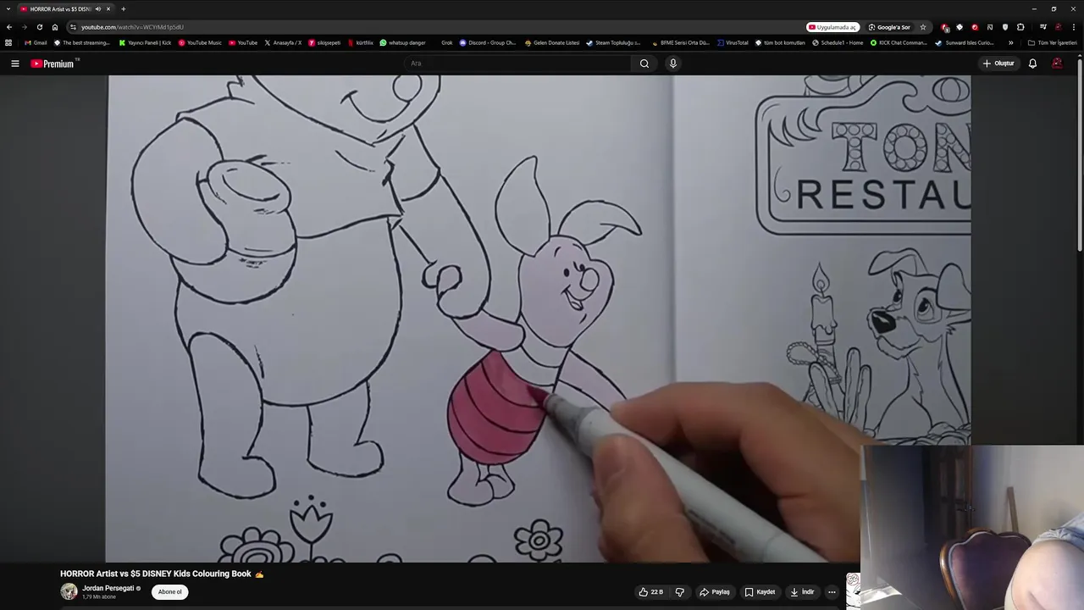Open the Steam Topluluğu bookmark
Screen dimensions: 1084x610
tap(613, 42)
